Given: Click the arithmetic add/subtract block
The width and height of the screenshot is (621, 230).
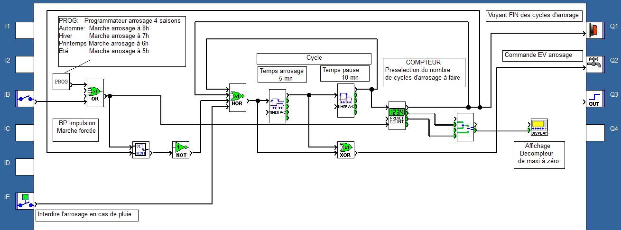Looking at the screenshot, I should coord(465,127).
